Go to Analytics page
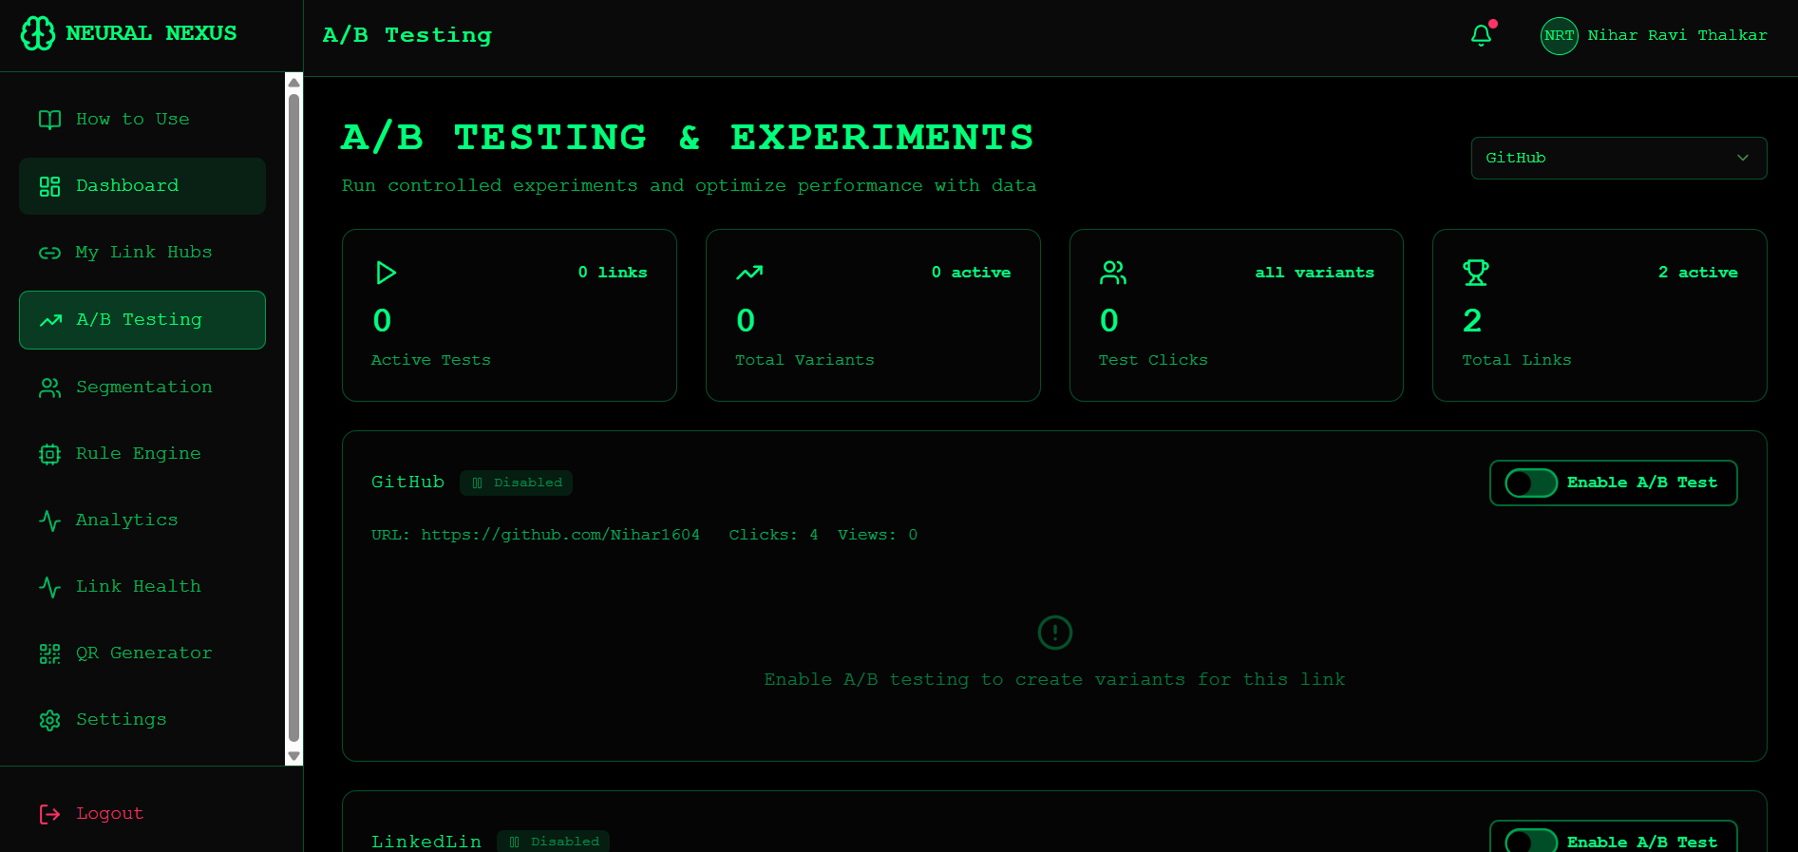Image resolution: width=1798 pixels, height=852 pixels. pyautogui.click(x=142, y=521)
